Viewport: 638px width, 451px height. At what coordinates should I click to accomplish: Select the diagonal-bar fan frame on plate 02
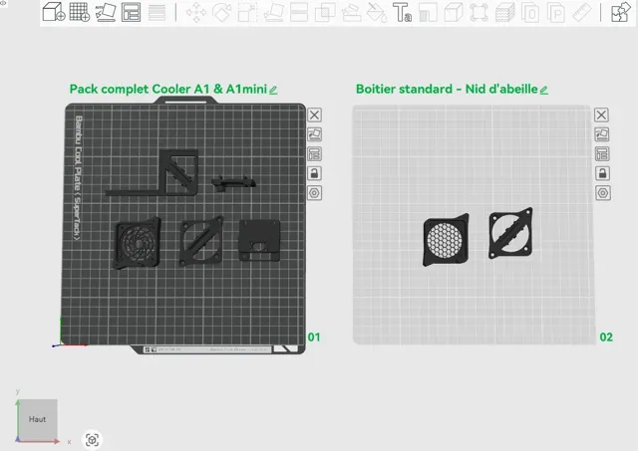point(510,233)
